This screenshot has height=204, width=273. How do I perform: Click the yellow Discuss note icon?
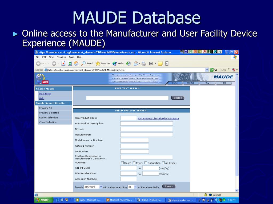coord(160,63)
